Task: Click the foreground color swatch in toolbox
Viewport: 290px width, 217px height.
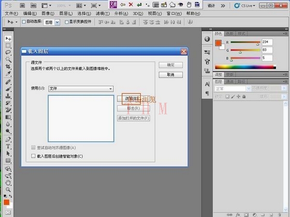Action: click(6, 202)
